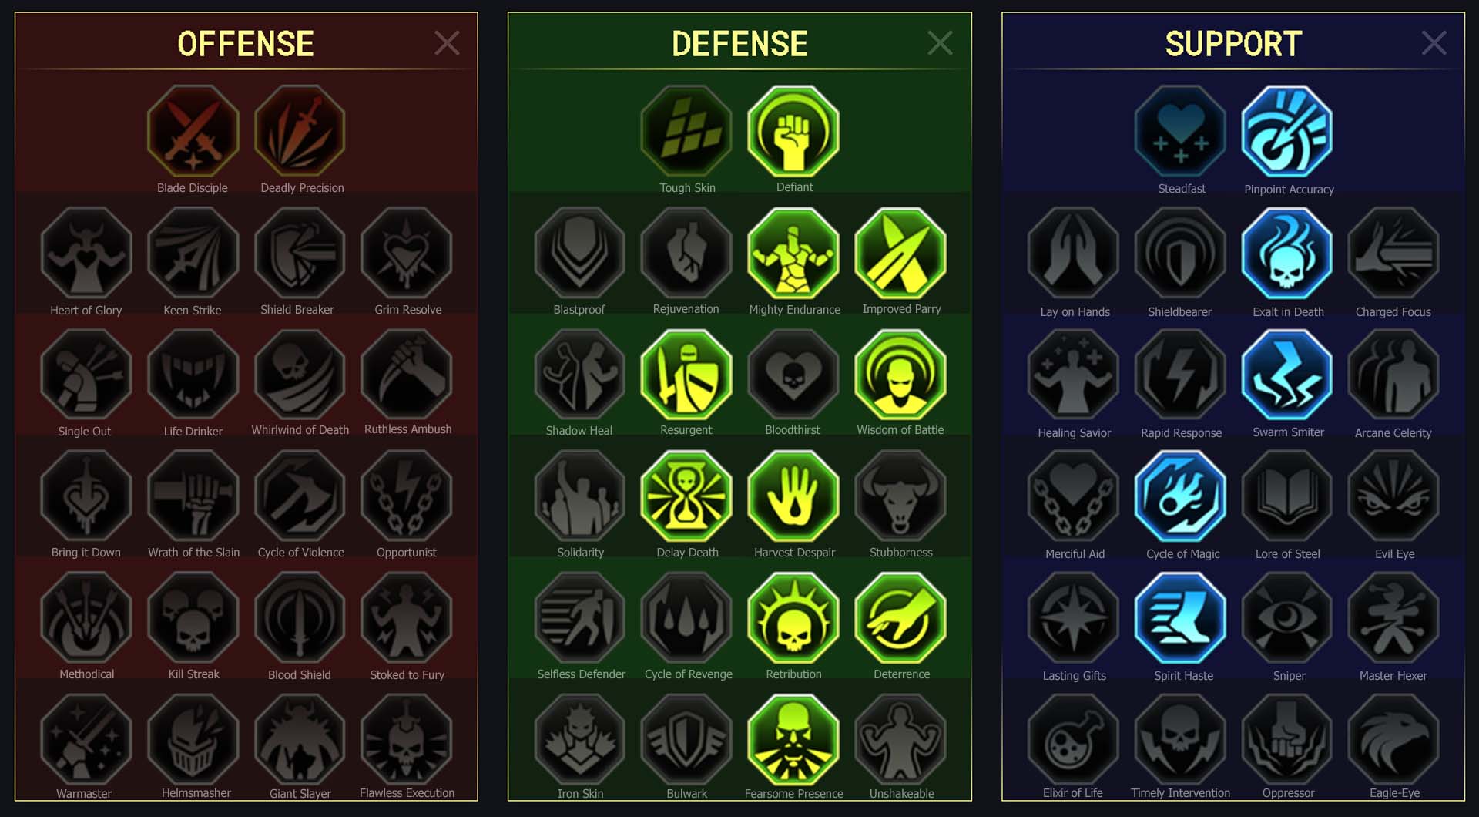Select the Deadly Precision mastery icon
This screenshot has width=1479, height=817.
(300, 132)
